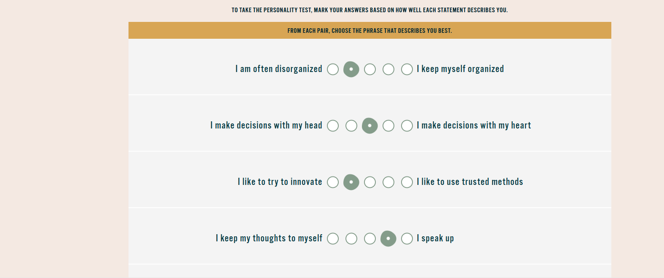Pick fourth radio in the head/heart decisions row
Image resolution: width=664 pixels, height=278 pixels.
pyautogui.click(x=388, y=126)
